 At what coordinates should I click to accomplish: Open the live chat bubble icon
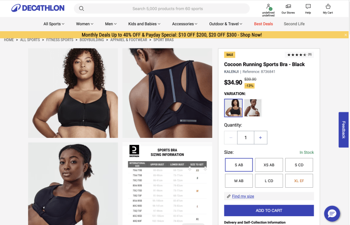coord(332,214)
